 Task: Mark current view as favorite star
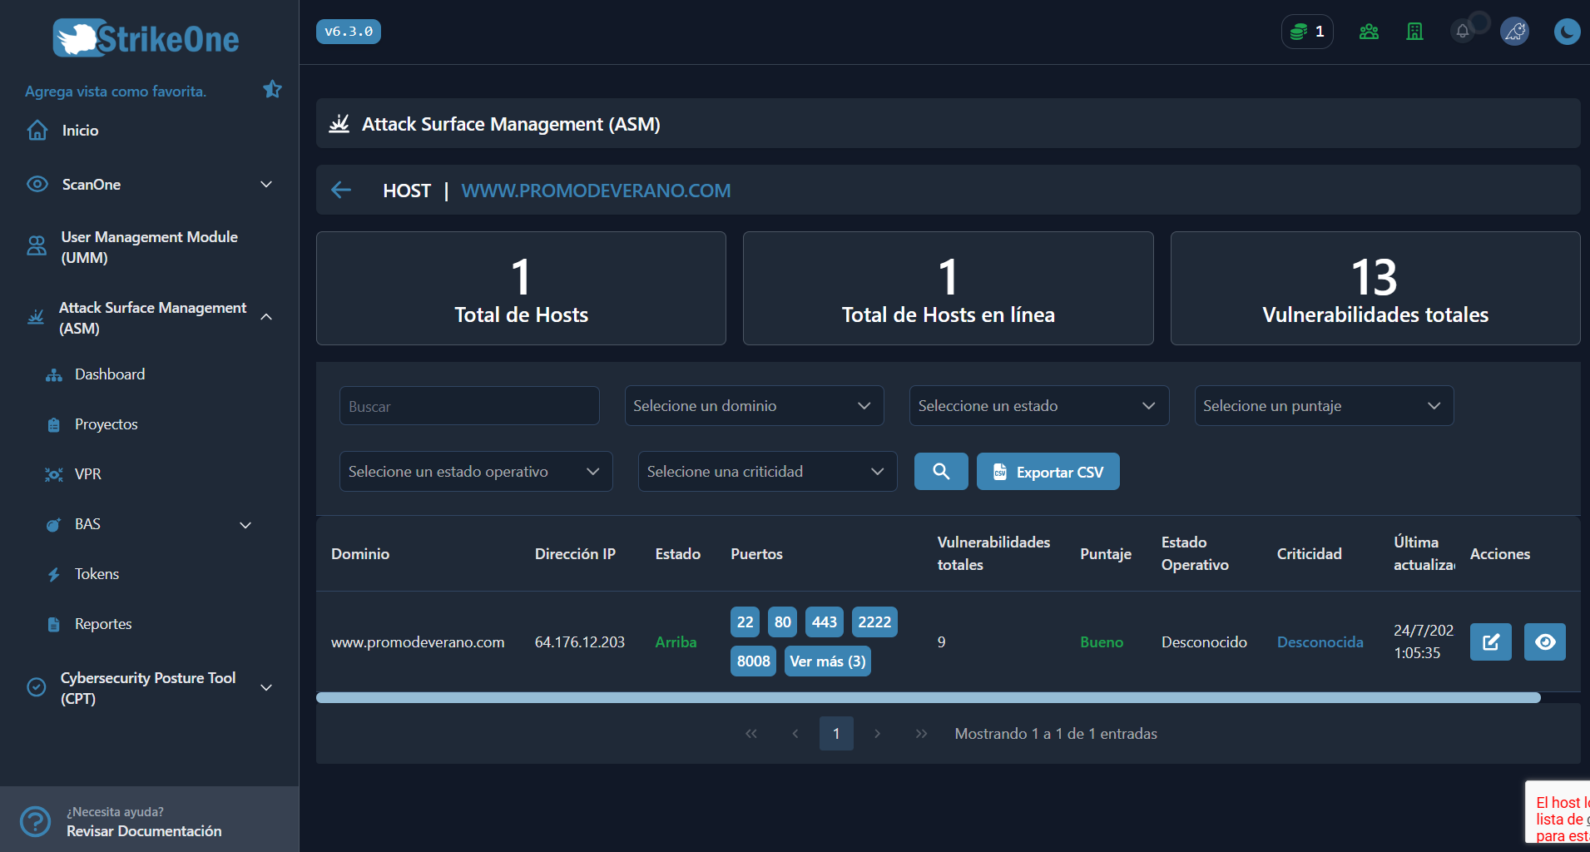(x=272, y=88)
